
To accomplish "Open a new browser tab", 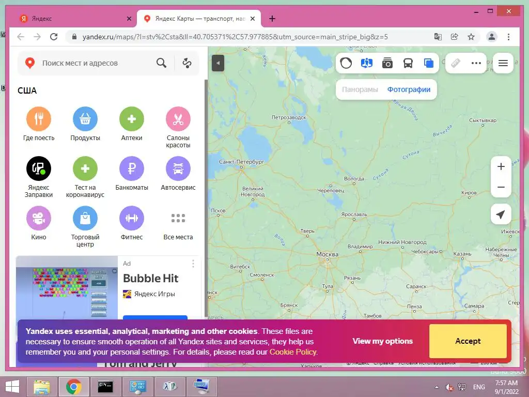I will pos(272,19).
